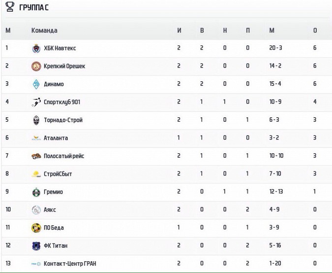Click the Группа С section title

click(33, 8)
